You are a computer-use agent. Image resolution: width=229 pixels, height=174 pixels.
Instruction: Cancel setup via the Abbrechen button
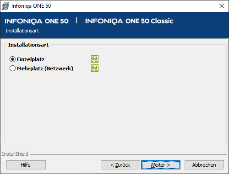click(204, 165)
